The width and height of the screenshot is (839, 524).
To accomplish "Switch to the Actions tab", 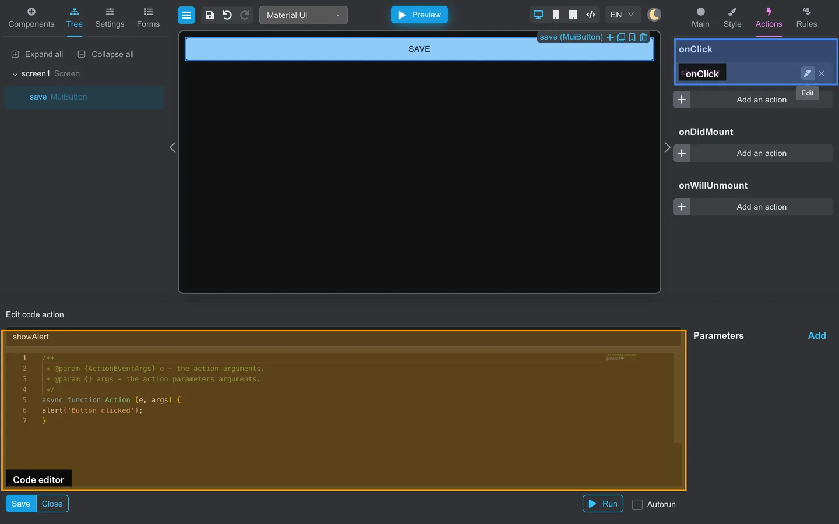I will (x=769, y=18).
